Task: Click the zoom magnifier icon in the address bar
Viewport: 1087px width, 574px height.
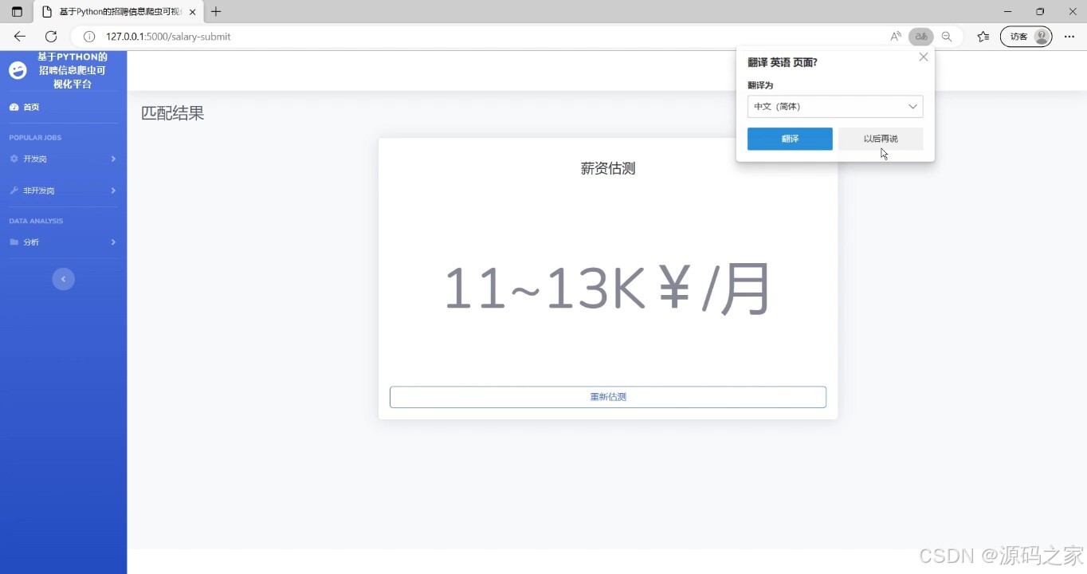Action: [x=947, y=37]
